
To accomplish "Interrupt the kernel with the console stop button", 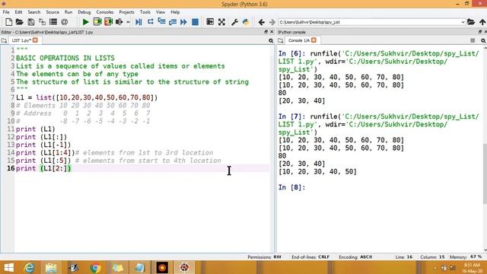I will click(x=473, y=40).
